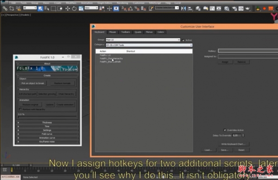The height and width of the screenshot is (180, 278).
Task: Open Select by Name icon
Action: coord(47,8)
